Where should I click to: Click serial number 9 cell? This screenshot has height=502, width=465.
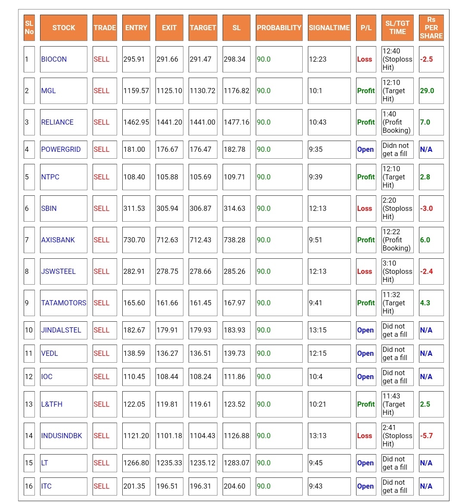29,303
